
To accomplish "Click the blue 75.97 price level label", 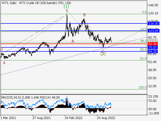I will tap(153, 47).
